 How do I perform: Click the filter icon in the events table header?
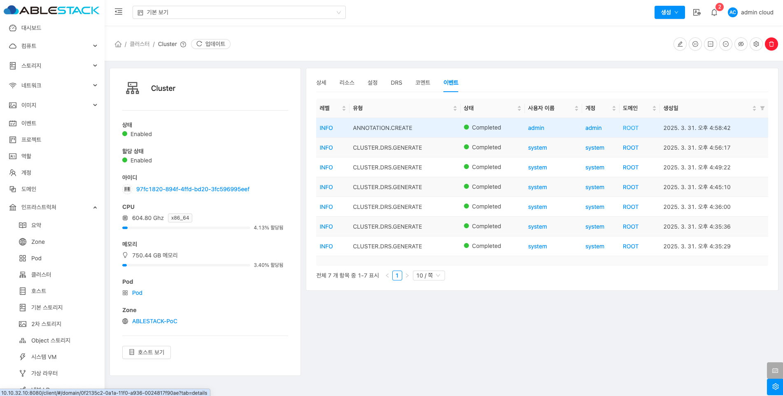(x=762, y=108)
